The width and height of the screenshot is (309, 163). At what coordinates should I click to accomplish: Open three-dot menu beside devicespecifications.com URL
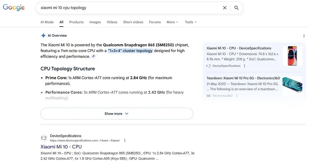coord(125,140)
